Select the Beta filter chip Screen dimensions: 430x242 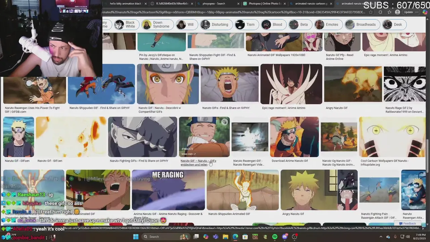[300, 25]
